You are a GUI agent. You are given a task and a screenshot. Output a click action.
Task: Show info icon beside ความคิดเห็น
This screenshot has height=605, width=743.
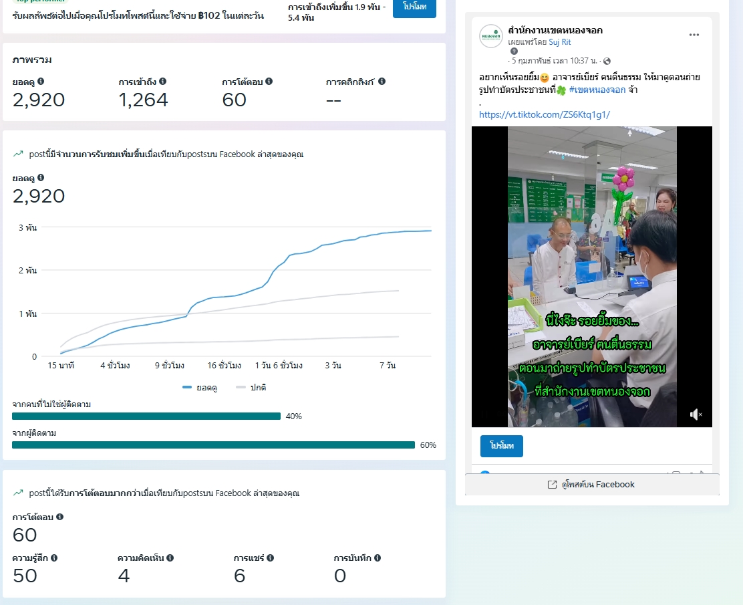coord(170,558)
